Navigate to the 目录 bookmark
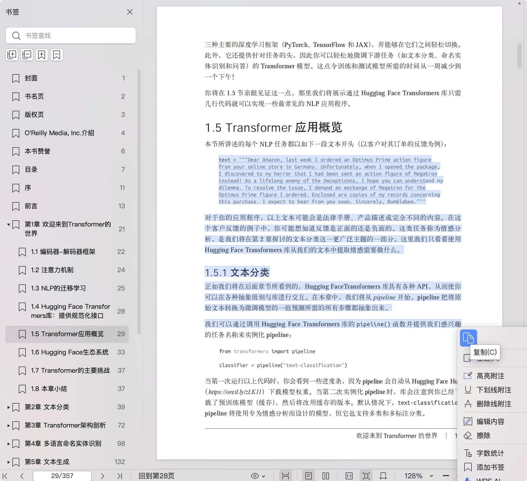This screenshot has width=527, height=481. click(x=67, y=170)
